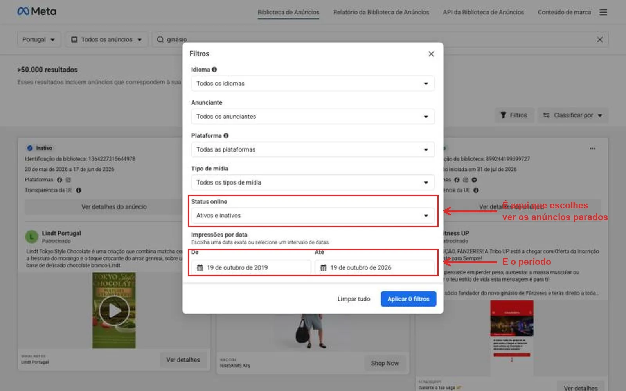Click the Shop Now button
Screen dimensions: 626x391
coord(385,363)
